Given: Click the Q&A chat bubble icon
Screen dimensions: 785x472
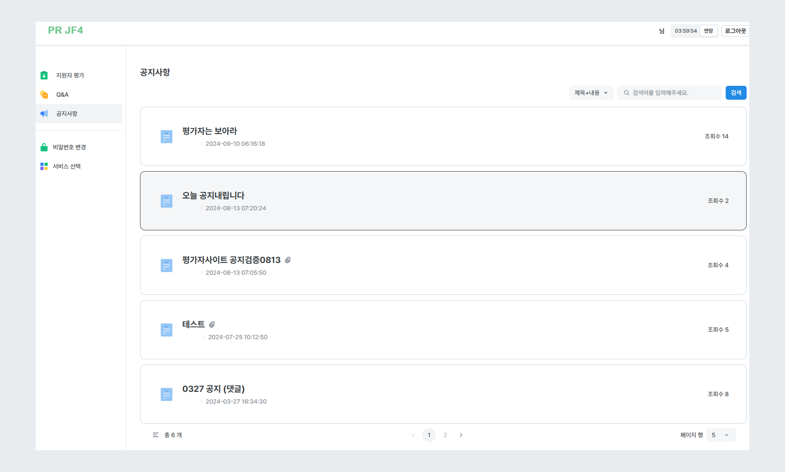Looking at the screenshot, I should [44, 94].
